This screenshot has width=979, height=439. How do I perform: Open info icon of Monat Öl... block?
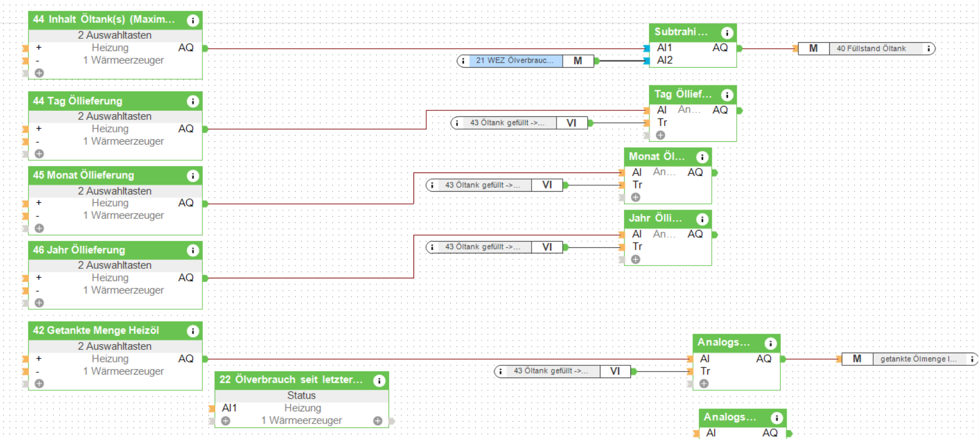[x=702, y=157]
